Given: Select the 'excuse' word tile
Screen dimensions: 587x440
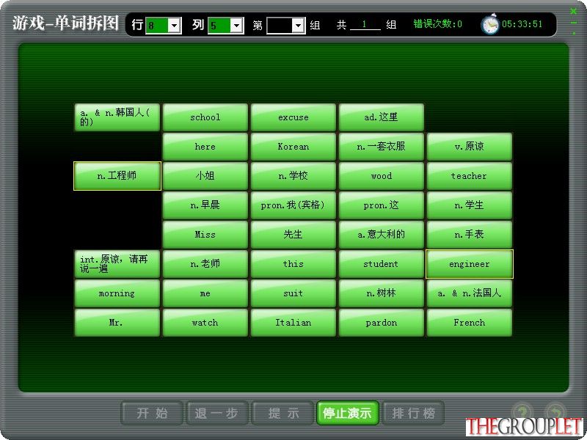Looking at the screenshot, I should (x=293, y=117).
